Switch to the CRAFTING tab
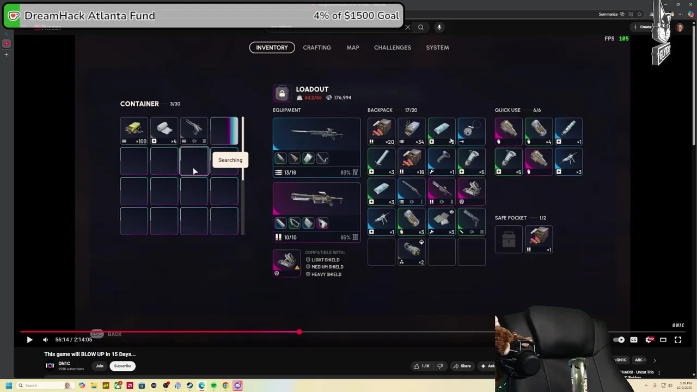697x392 pixels. pyautogui.click(x=317, y=47)
